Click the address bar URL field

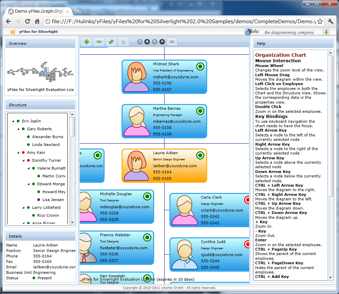[184, 22]
